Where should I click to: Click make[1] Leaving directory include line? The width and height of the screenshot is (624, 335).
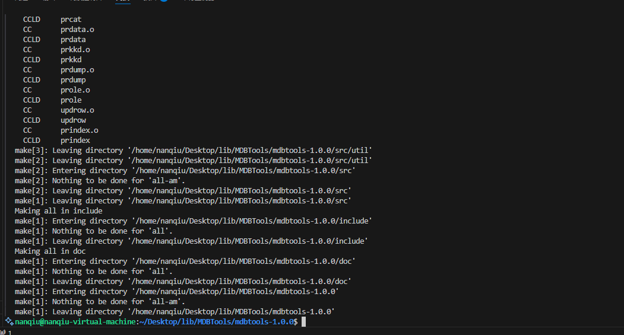pyautogui.click(x=191, y=241)
